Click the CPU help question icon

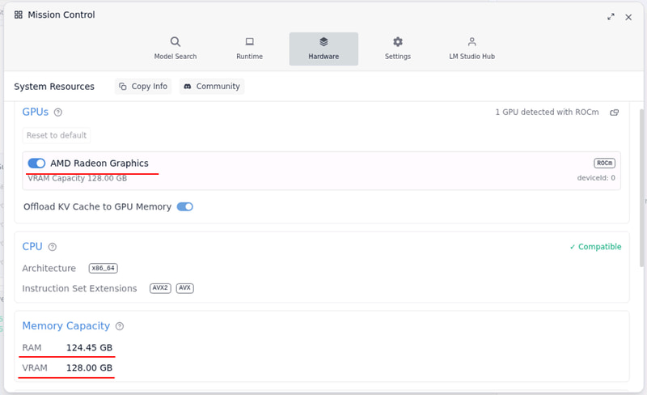coord(53,247)
